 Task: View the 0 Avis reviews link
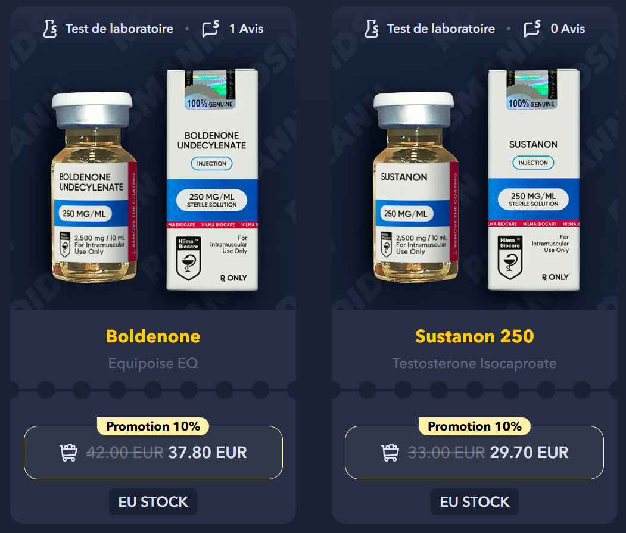pyautogui.click(x=568, y=29)
